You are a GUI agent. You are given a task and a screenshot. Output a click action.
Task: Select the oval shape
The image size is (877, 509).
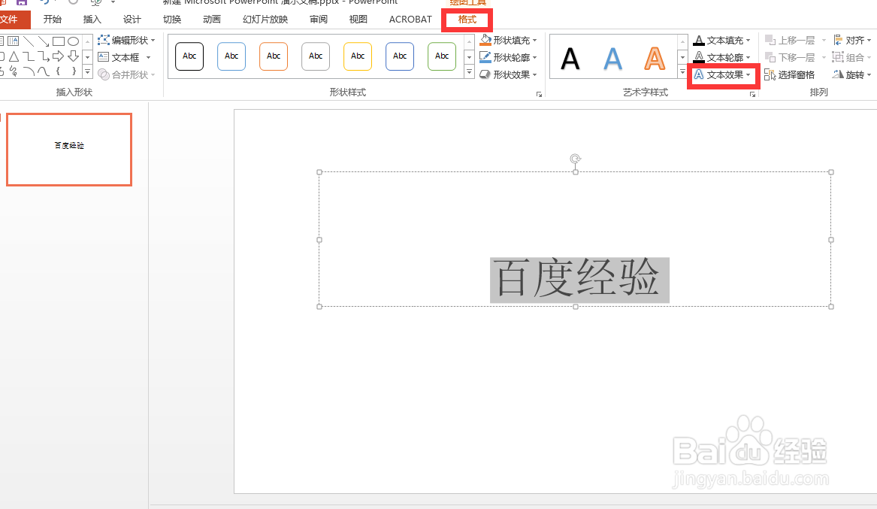click(73, 41)
